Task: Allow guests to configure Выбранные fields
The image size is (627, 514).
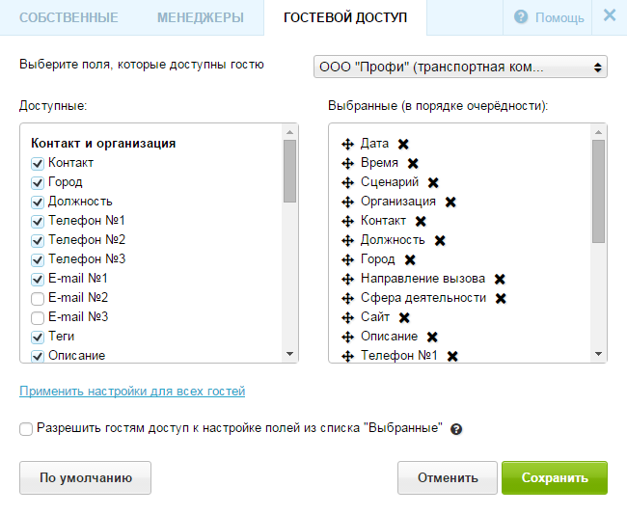Action: point(26,429)
